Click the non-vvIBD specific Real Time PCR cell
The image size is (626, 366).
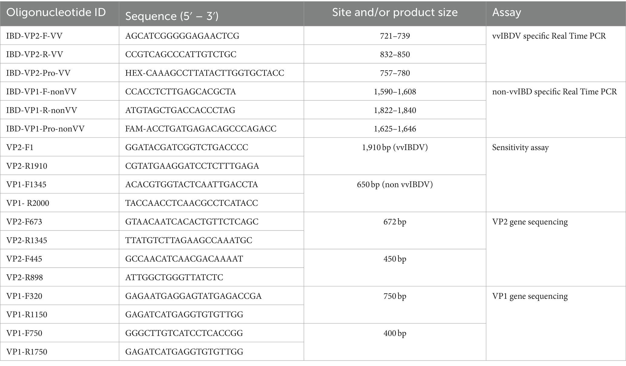pyautogui.click(x=554, y=92)
